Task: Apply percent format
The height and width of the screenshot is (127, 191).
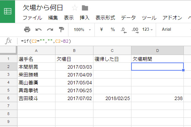Action: click(113, 29)
